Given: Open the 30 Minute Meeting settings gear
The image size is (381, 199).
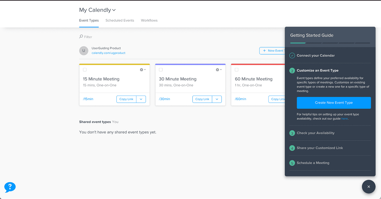Looking at the screenshot, I should 217,69.
